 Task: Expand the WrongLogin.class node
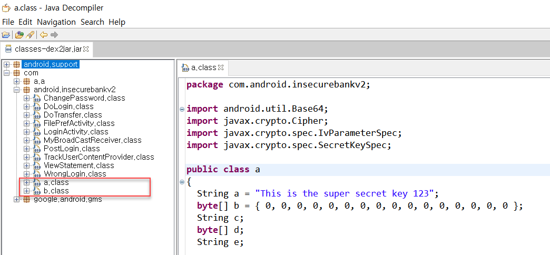tap(27, 174)
